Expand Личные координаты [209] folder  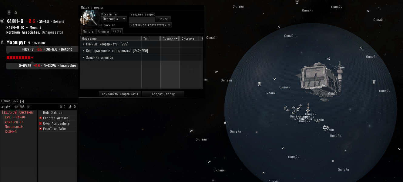tap(83, 44)
